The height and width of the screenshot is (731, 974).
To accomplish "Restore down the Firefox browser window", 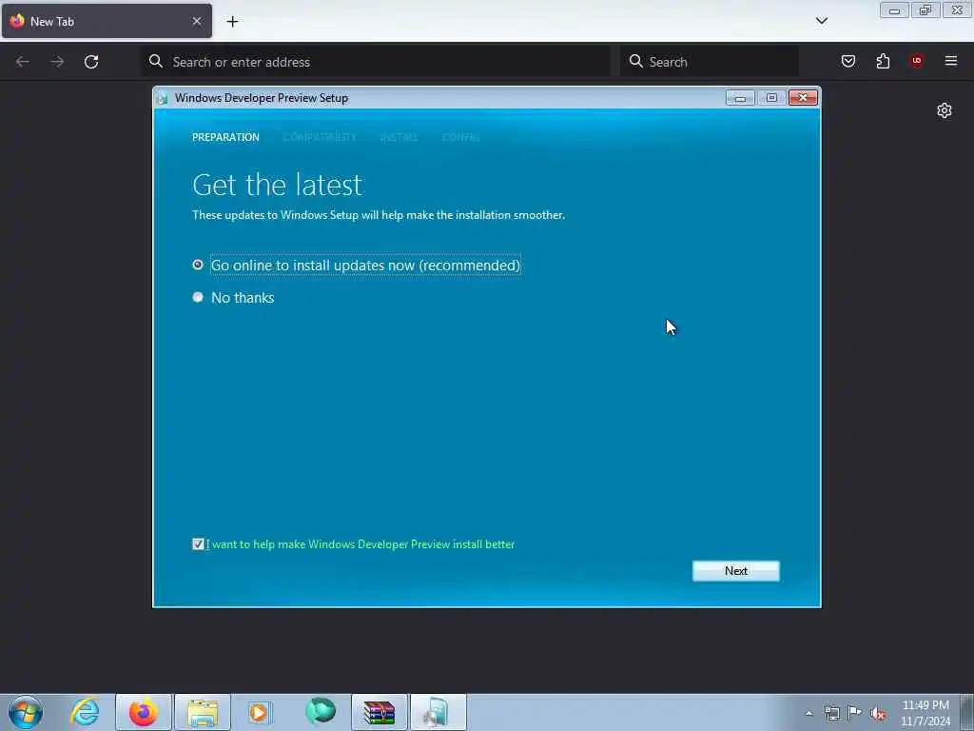I will click(925, 10).
